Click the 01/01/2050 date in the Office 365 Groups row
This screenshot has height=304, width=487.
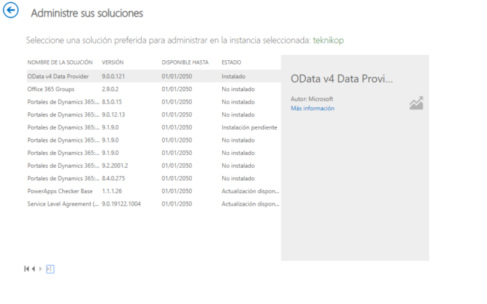pos(177,89)
